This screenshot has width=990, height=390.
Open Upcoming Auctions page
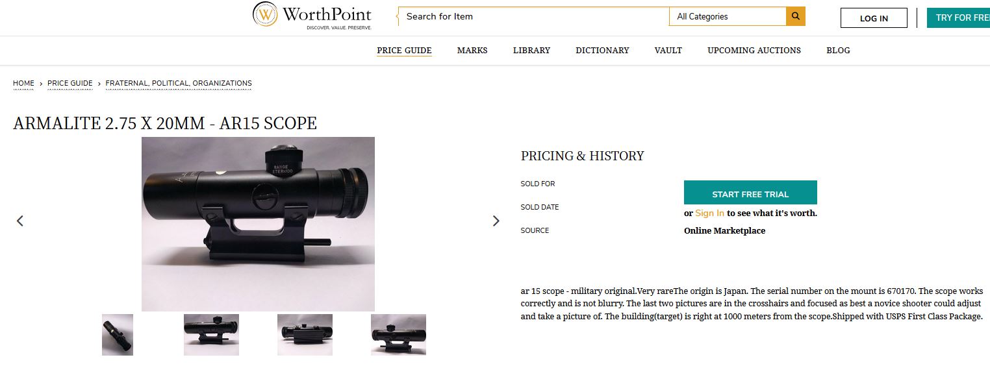754,50
